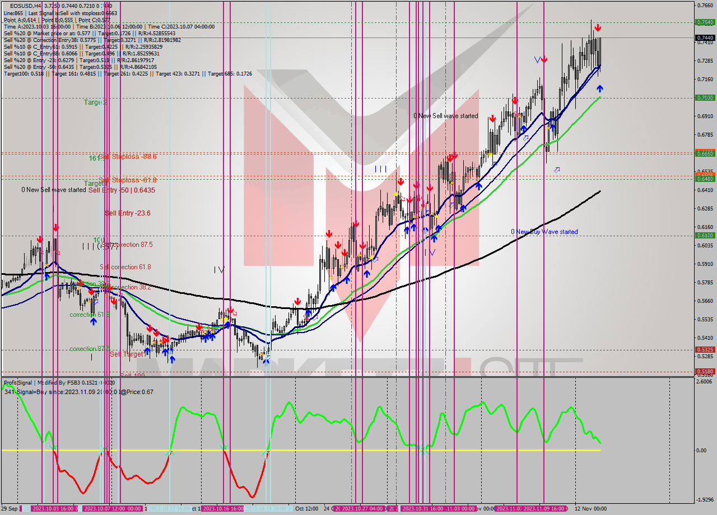Click '0 New Sell wave started' beside Sell Entry -50
Image resolution: width=717 pixels, height=515 pixels.
click(x=54, y=190)
